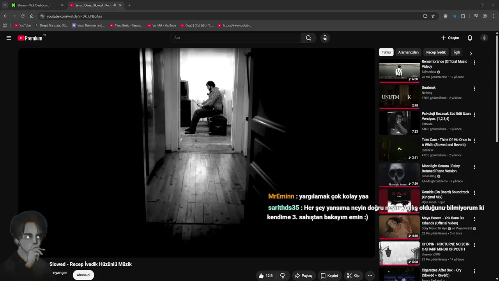499x281 pixels.
Task: Open the extensions puzzle icon
Action: [463, 16]
